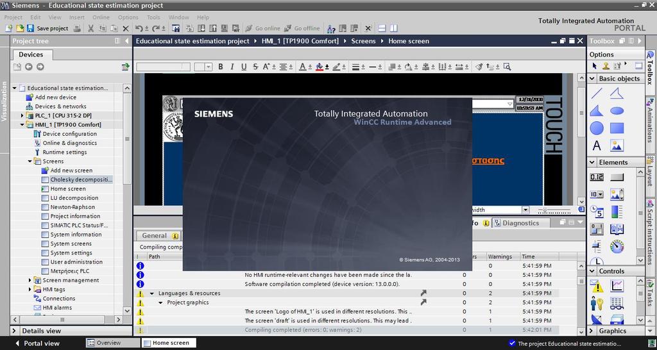Print the project using printer icon
This screenshot has height=350, width=657.
pos(77,28)
